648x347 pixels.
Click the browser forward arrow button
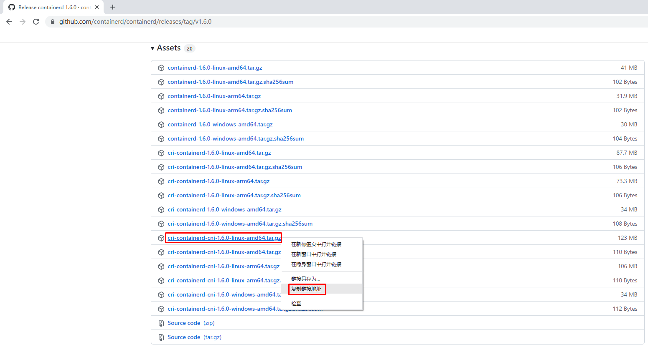[23, 22]
